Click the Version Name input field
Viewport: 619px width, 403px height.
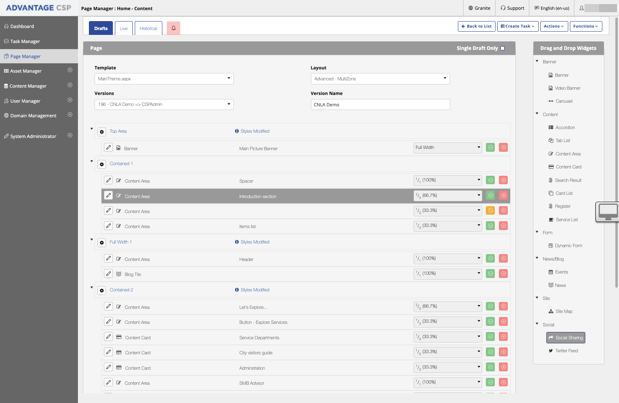[380, 105]
